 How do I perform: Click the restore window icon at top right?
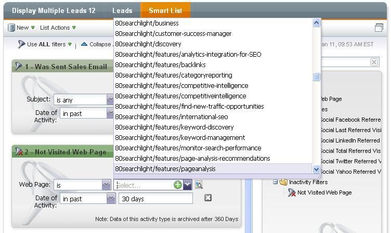(x=379, y=28)
